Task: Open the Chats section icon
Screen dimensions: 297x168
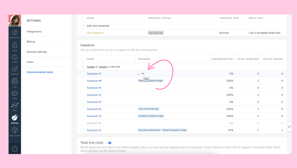Action: click(14, 58)
